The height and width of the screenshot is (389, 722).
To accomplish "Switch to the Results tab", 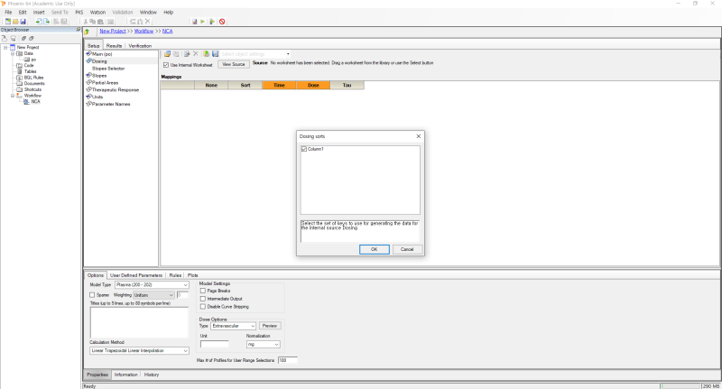I will click(114, 46).
